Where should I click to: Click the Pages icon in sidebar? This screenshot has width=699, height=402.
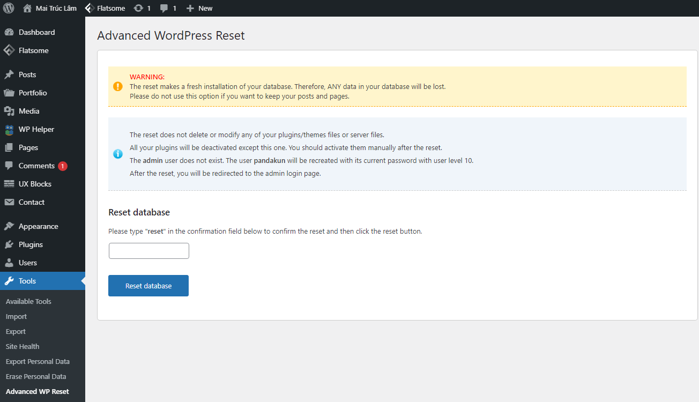pyautogui.click(x=9, y=147)
